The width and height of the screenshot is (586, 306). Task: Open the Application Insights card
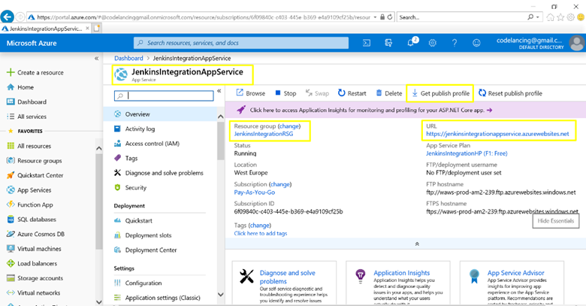pyautogui.click(x=398, y=283)
